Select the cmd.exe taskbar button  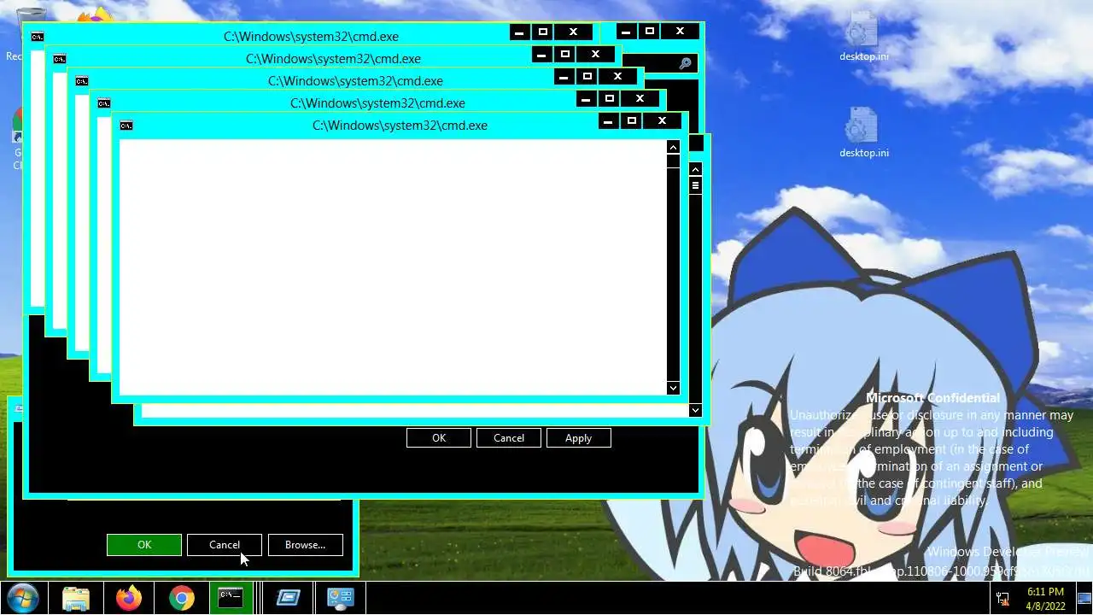tap(231, 598)
